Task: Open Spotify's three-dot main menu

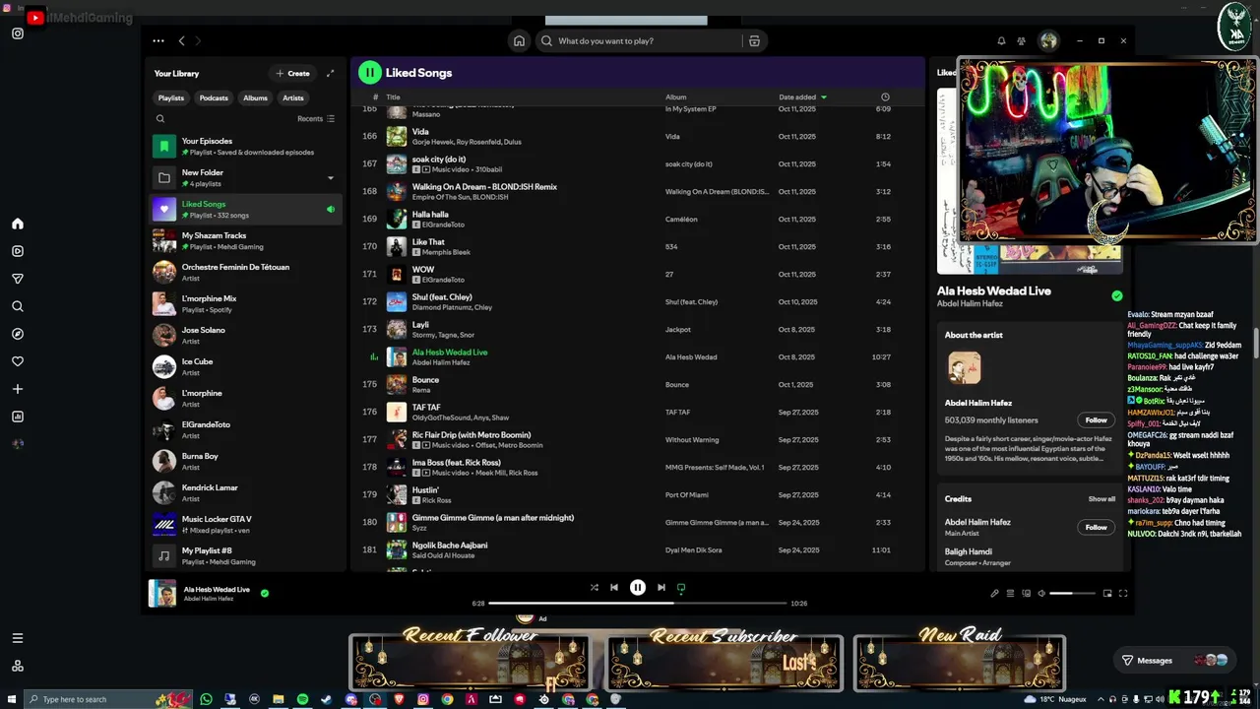Action: click(x=158, y=41)
